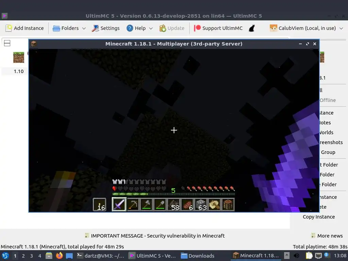Image resolution: width=348 pixels, height=261 pixels.
Task: Select the crafting table hotbar slot
Action: (228, 204)
